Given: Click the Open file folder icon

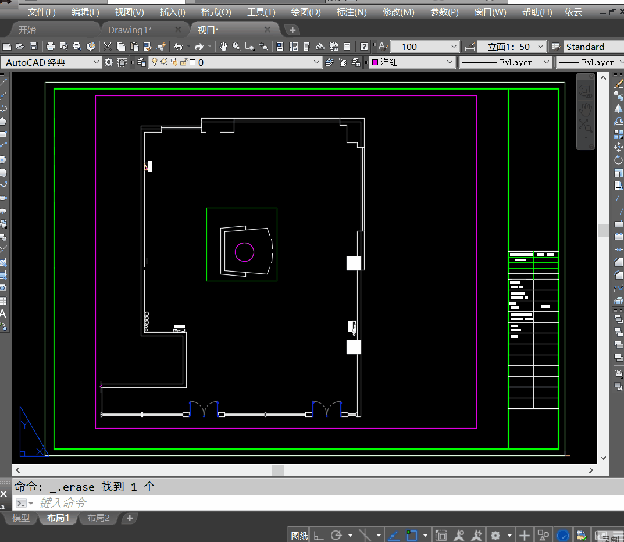Looking at the screenshot, I should (20, 47).
